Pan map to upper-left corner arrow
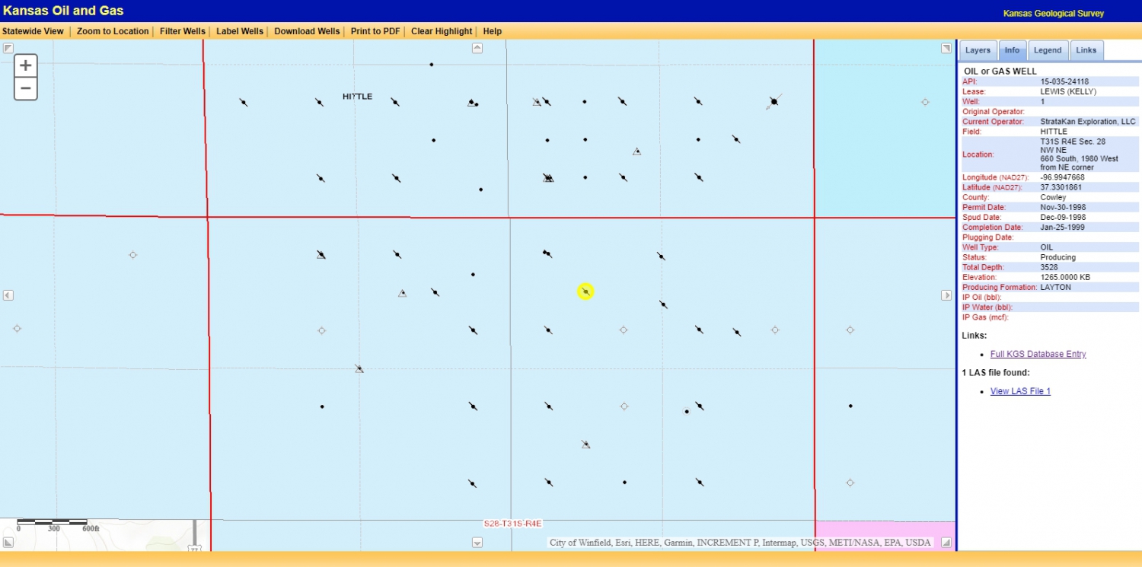This screenshot has width=1142, height=567. pyautogui.click(x=8, y=48)
